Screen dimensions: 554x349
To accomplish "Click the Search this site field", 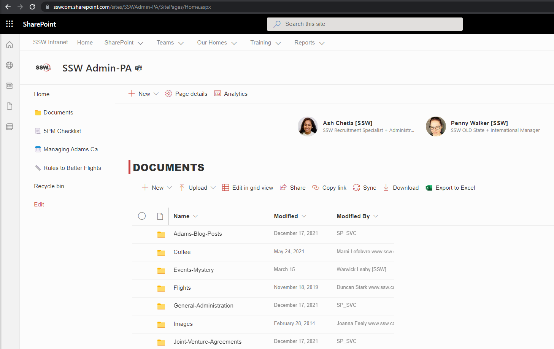I will click(365, 24).
